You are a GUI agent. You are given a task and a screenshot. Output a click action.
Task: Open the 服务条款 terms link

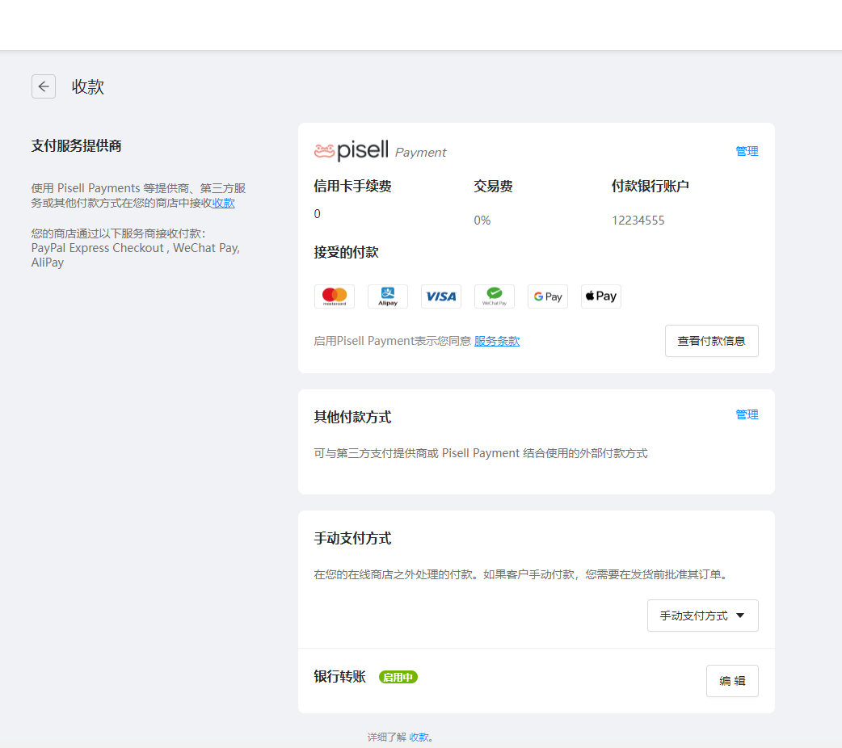click(497, 341)
